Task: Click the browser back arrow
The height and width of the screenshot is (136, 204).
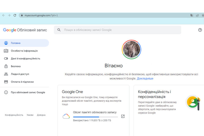Action: tap(3, 15)
